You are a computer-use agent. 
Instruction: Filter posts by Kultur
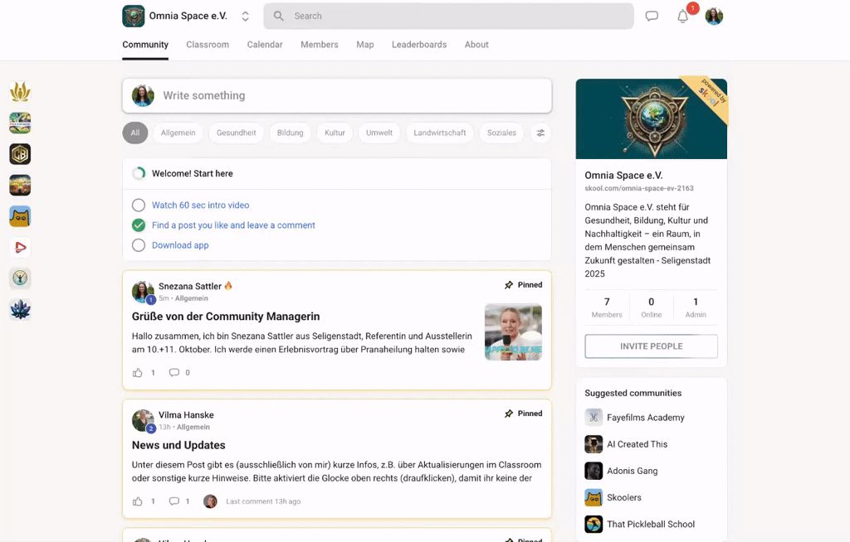click(x=335, y=133)
